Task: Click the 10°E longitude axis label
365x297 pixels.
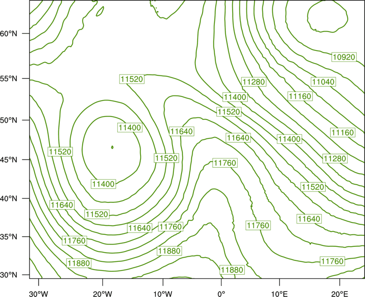Action: coord(279,294)
